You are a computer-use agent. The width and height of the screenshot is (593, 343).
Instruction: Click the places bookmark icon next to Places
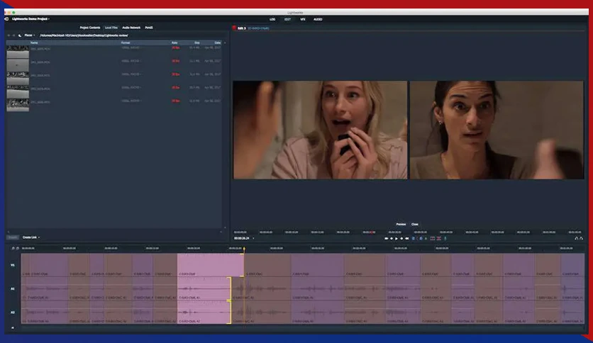(20, 35)
